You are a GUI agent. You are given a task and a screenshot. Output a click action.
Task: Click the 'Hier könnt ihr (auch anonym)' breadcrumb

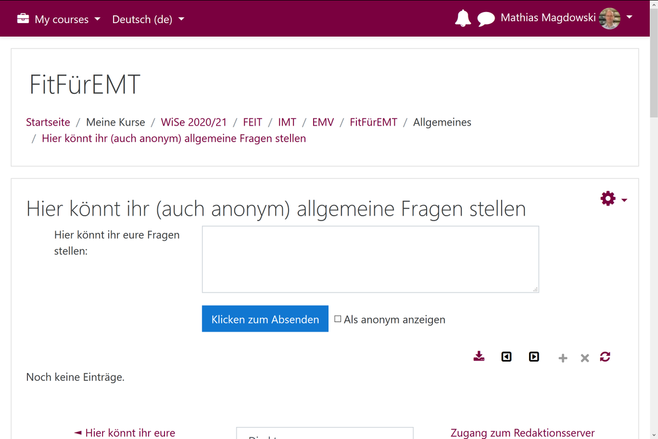coord(174,138)
